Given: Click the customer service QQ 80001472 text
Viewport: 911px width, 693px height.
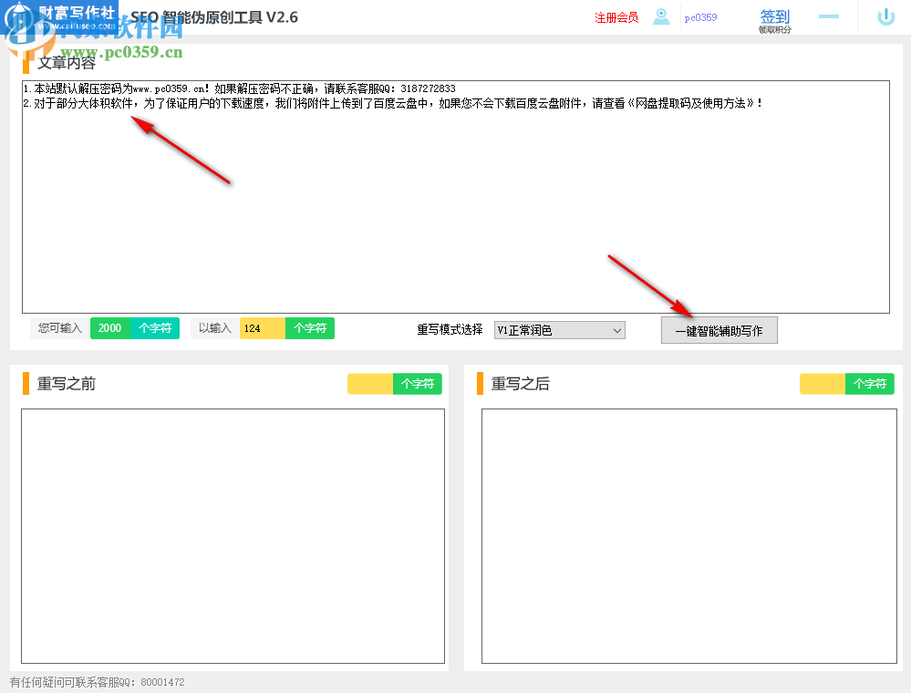Looking at the screenshot, I should click(97, 682).
